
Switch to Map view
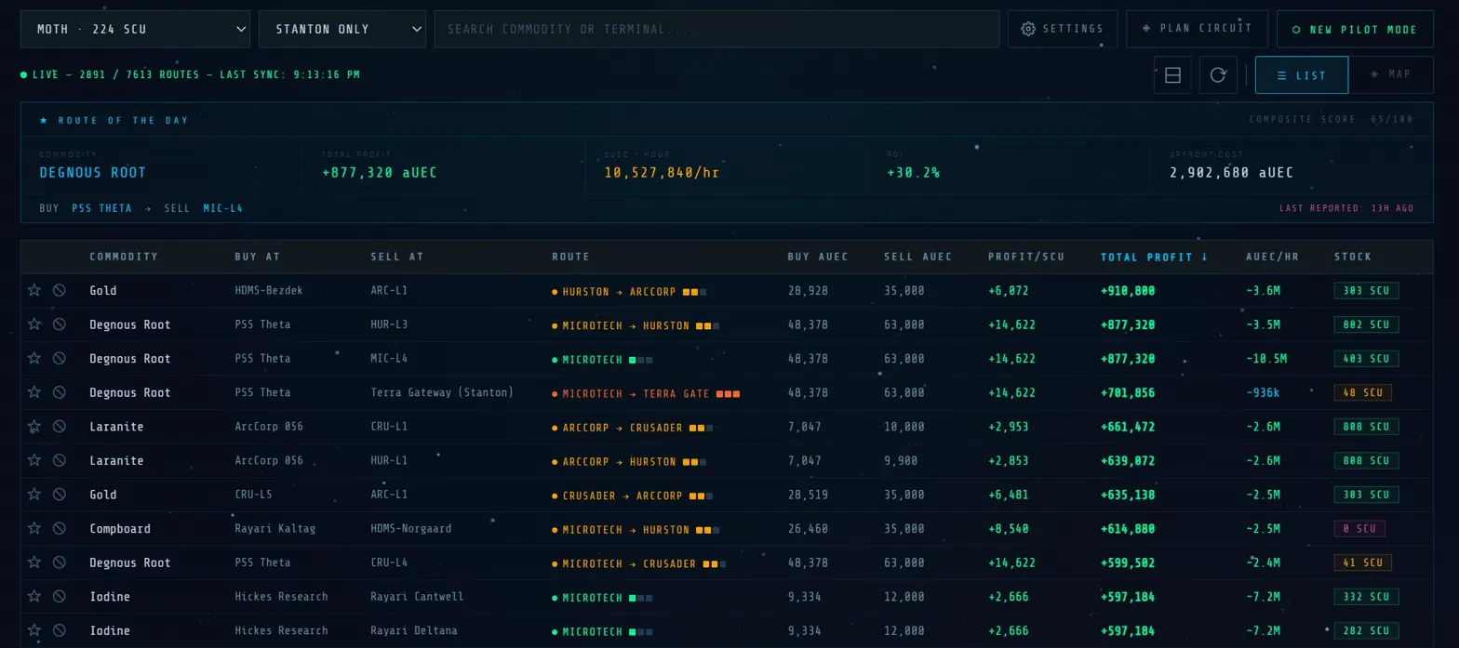[x=1390, y=74]
